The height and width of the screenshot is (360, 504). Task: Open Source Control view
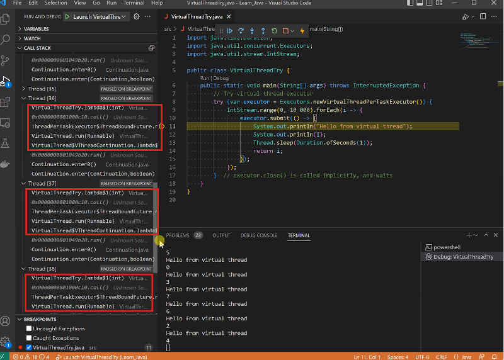5,60
